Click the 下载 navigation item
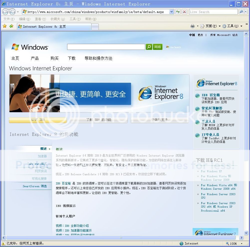This screenshot has height=247, width=250. point(72,58)
